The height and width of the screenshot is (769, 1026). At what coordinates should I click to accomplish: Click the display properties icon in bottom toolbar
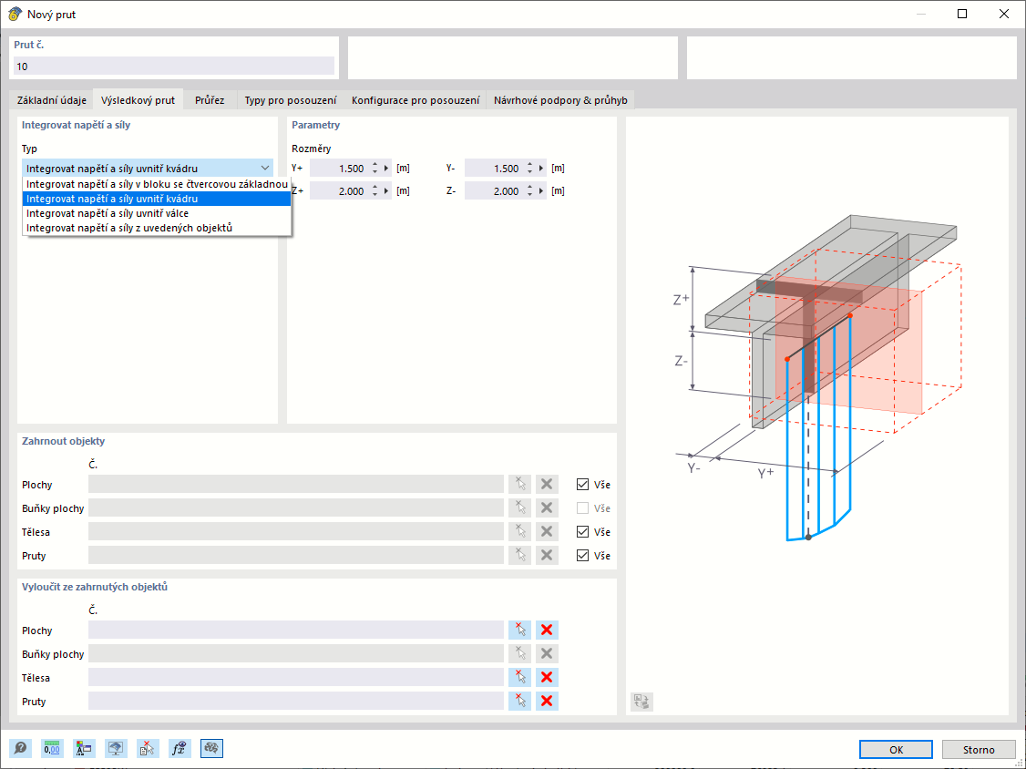point(117,748)
